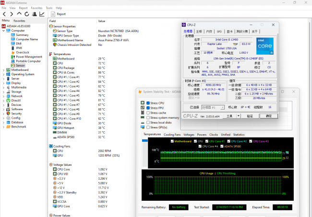Click the CPU-Z tools button

coord(229,116)
